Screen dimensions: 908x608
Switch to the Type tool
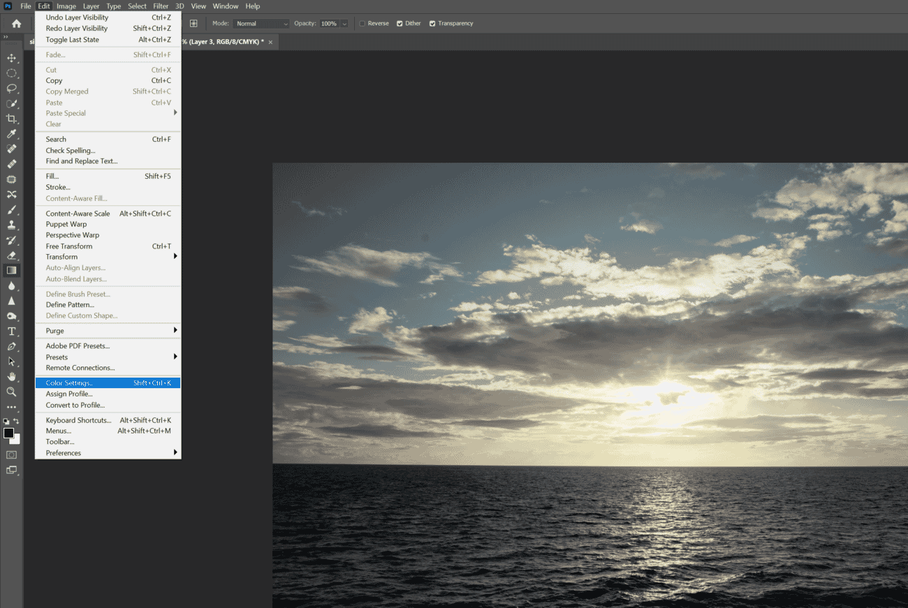[12, 332]
